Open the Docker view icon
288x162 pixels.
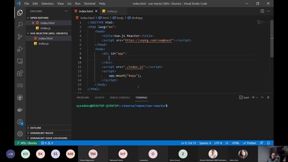coord(20,110)
